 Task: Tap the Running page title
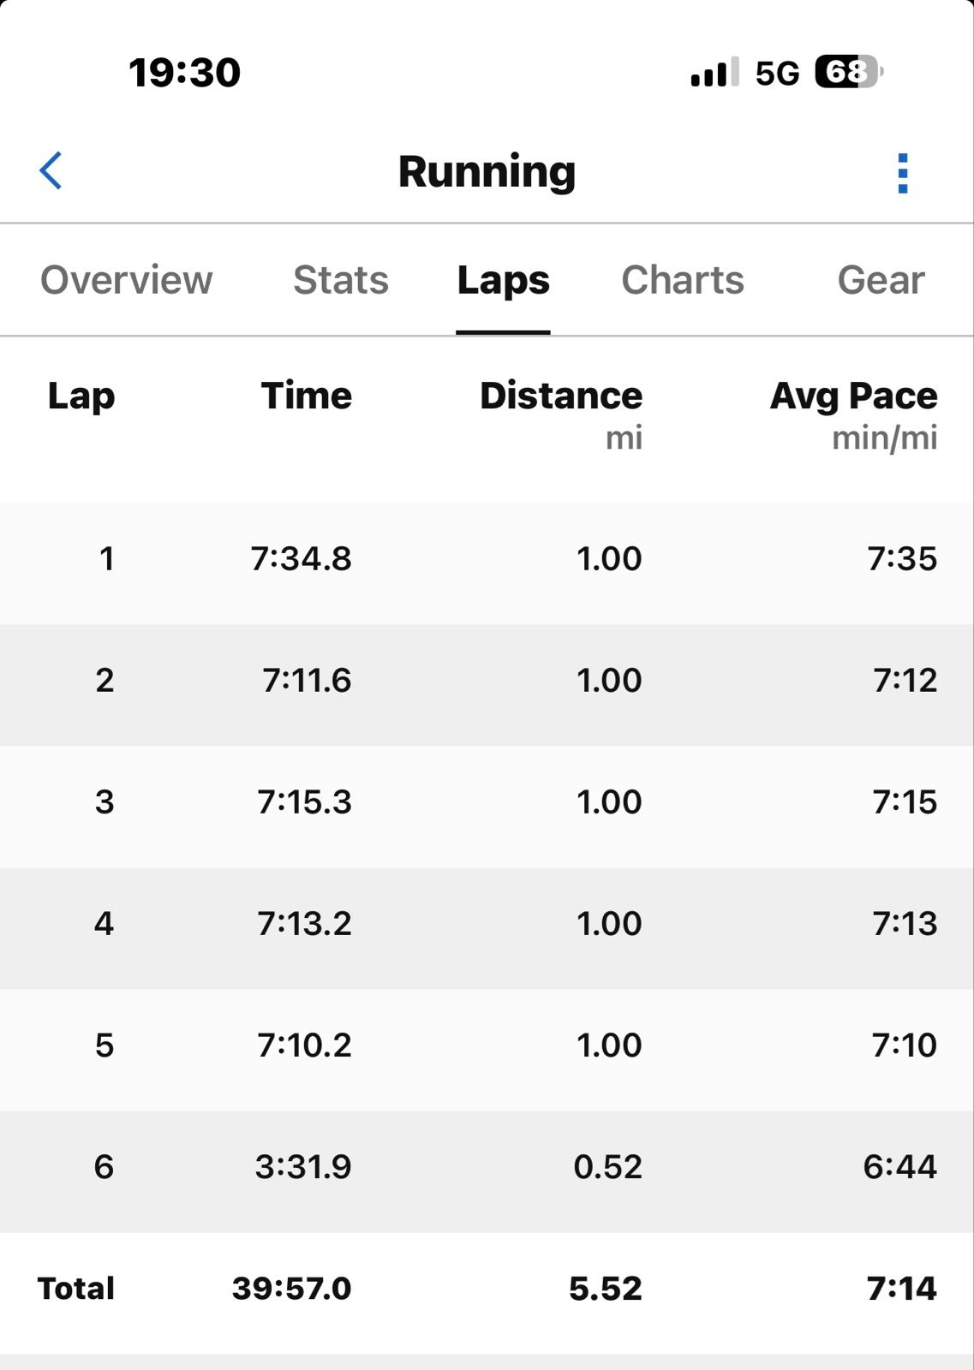487,171
